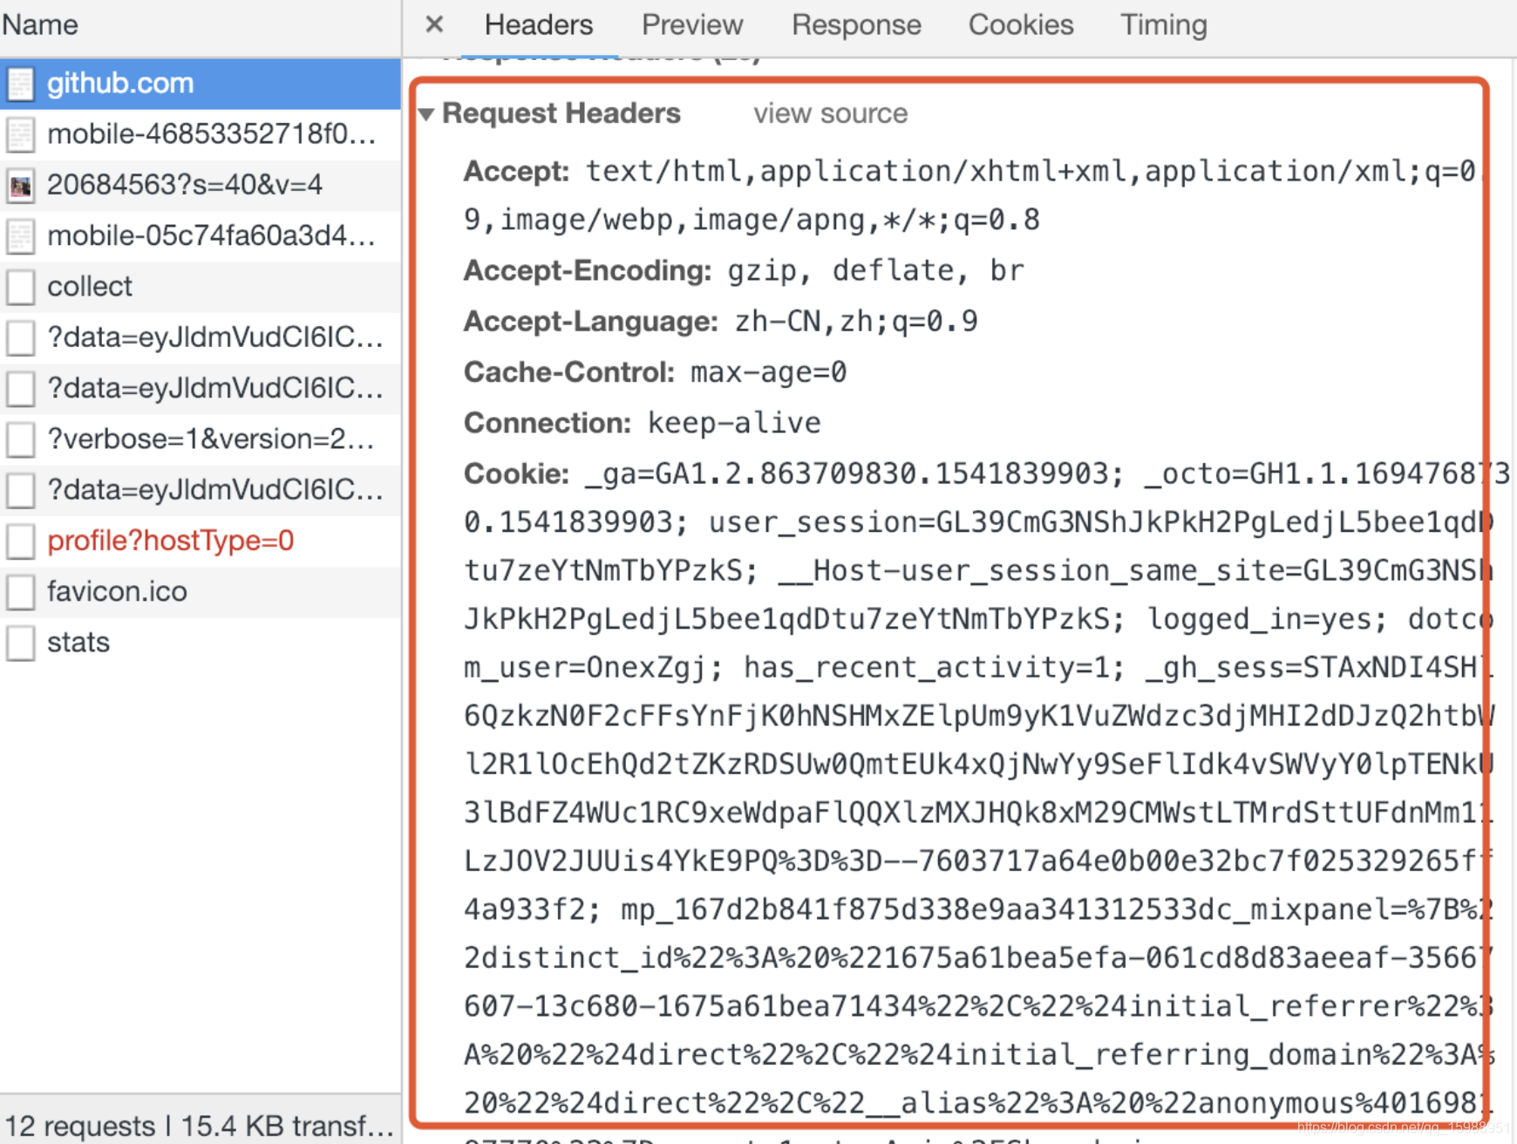Viewport: 1517px width, 1144px height.
Task: Click the Connection value keep-alive
Action: [x=734, y=423]
